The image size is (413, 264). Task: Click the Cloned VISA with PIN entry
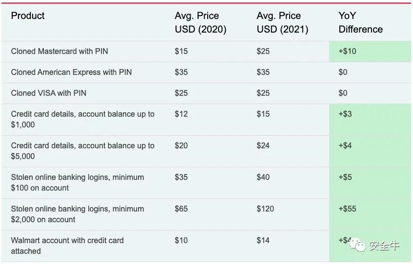click(x=49, y=93)
